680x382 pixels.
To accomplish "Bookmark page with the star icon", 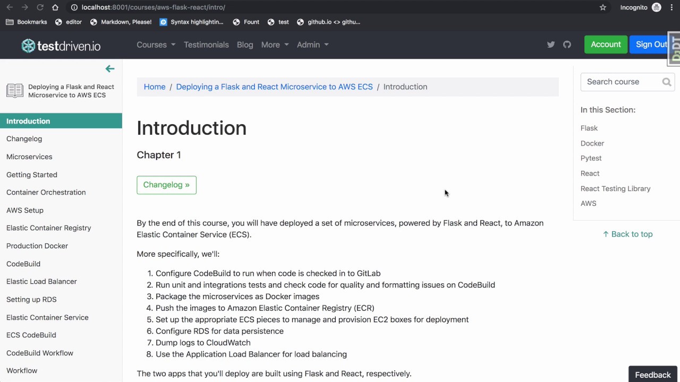I will pyautogui.click(x=603, y=7).
